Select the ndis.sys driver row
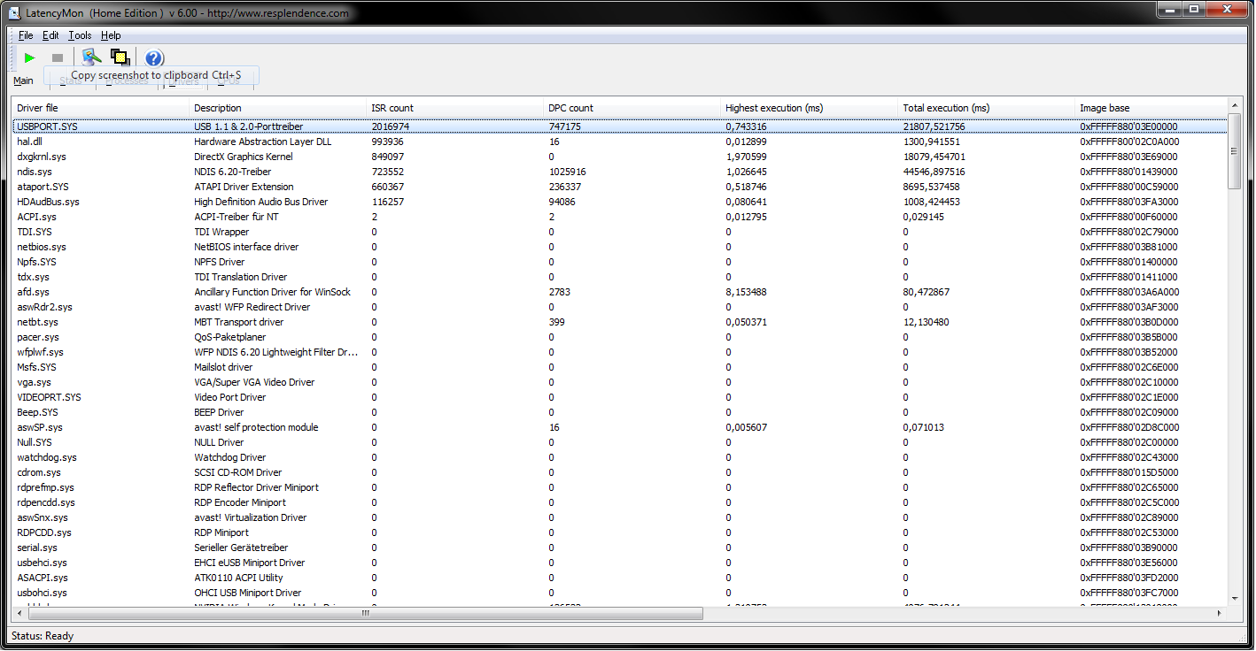Screen dimensions: 1256x651 (x=620, y=172)
